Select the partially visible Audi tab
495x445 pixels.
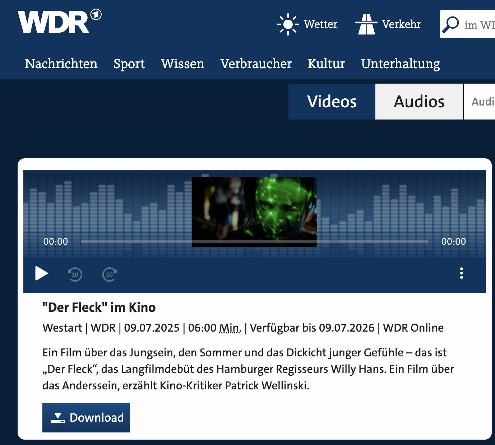tap(480, 102)
